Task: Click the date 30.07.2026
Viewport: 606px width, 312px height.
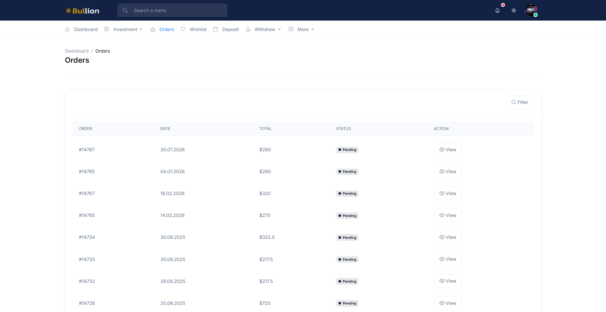Action: pyautogui.click(x=172, y=150)
